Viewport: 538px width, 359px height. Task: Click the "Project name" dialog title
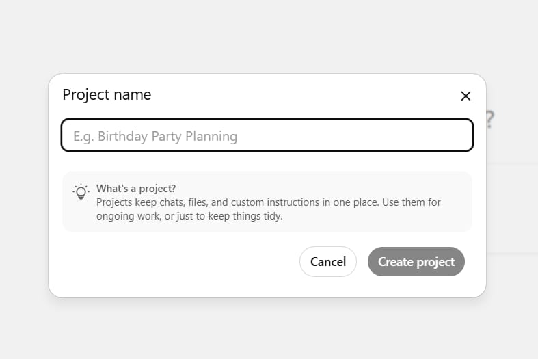[x=107, y=95]
